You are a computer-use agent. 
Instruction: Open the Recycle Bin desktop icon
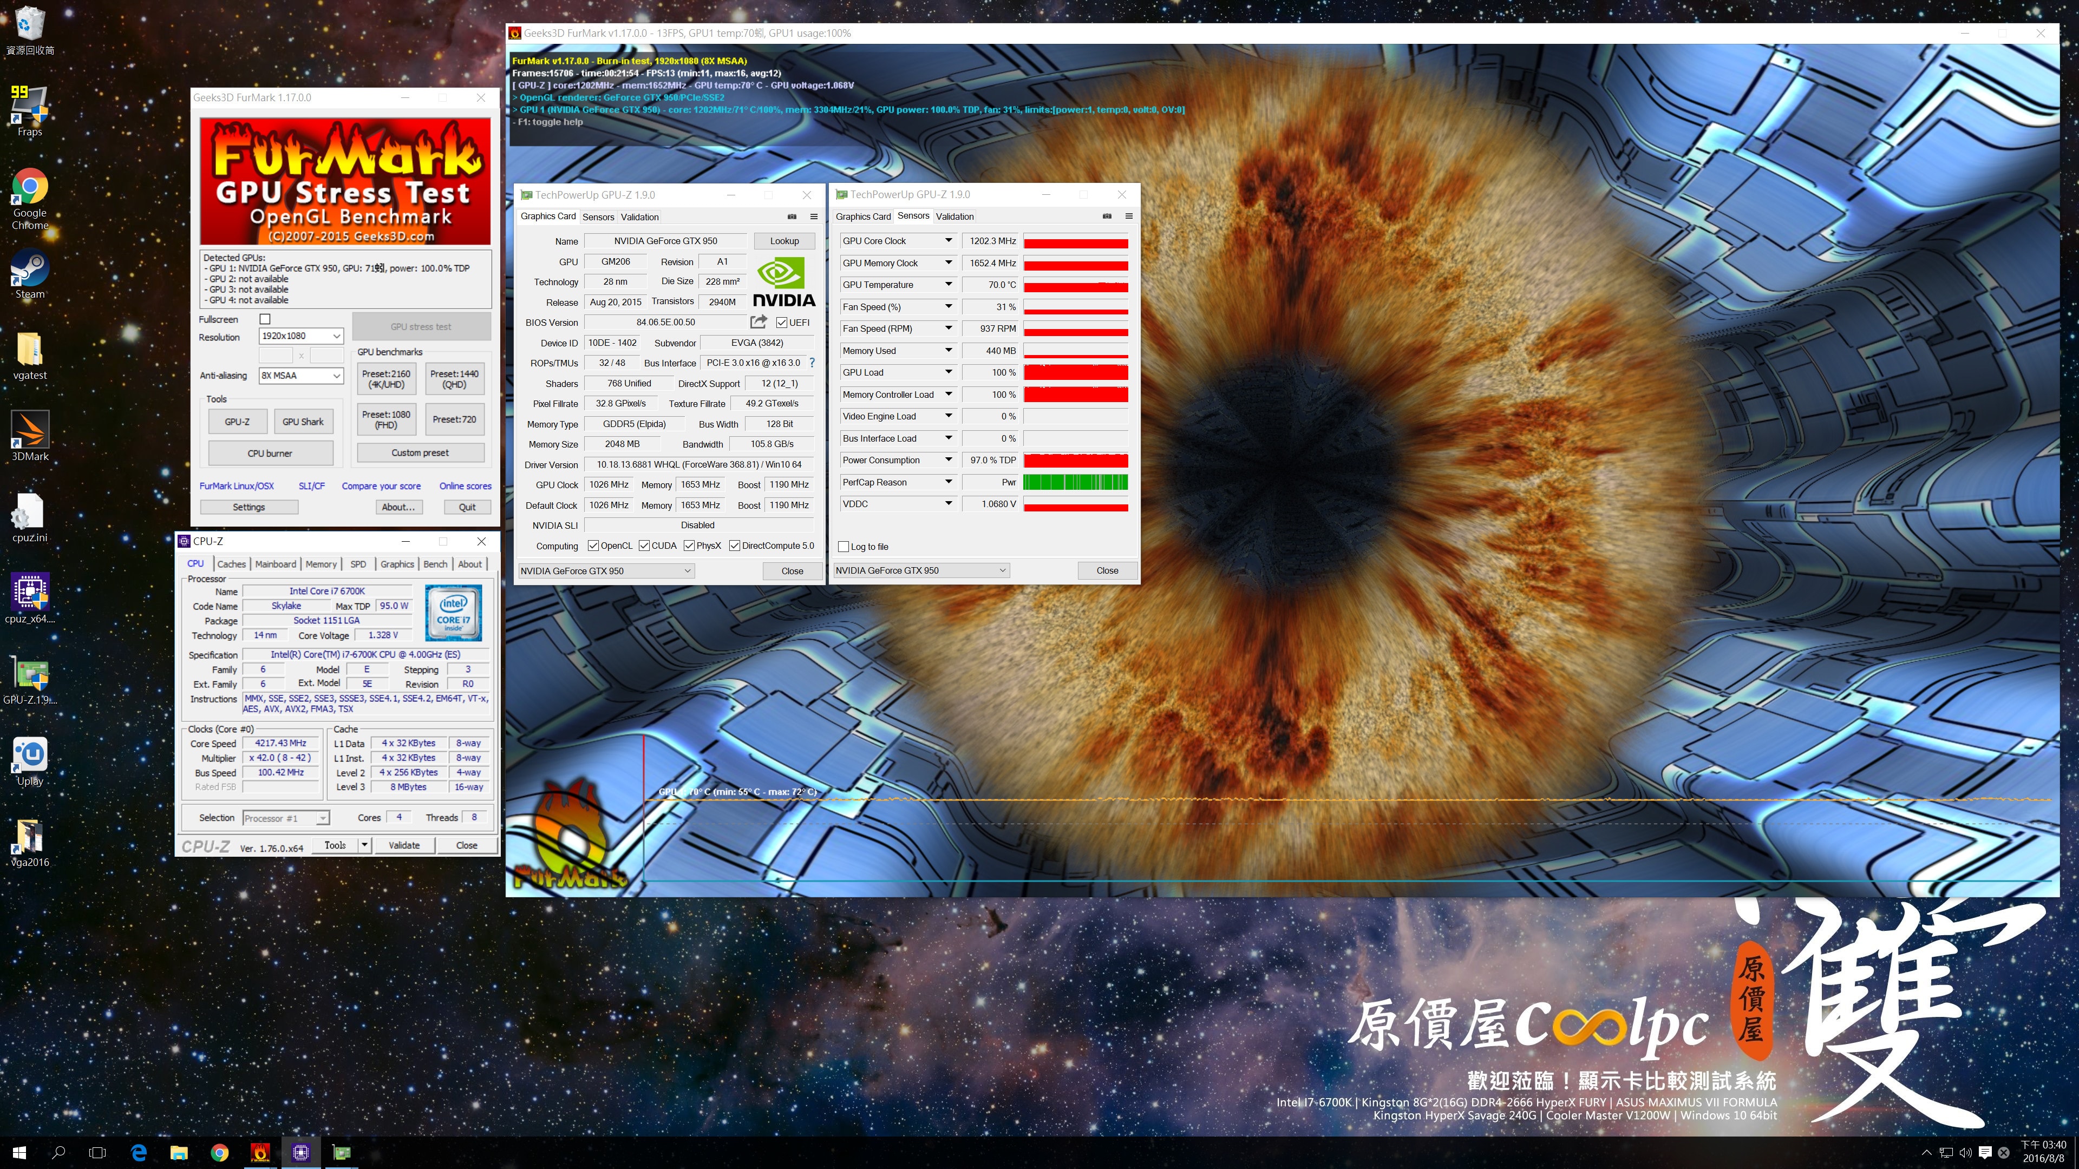(30, 31)
